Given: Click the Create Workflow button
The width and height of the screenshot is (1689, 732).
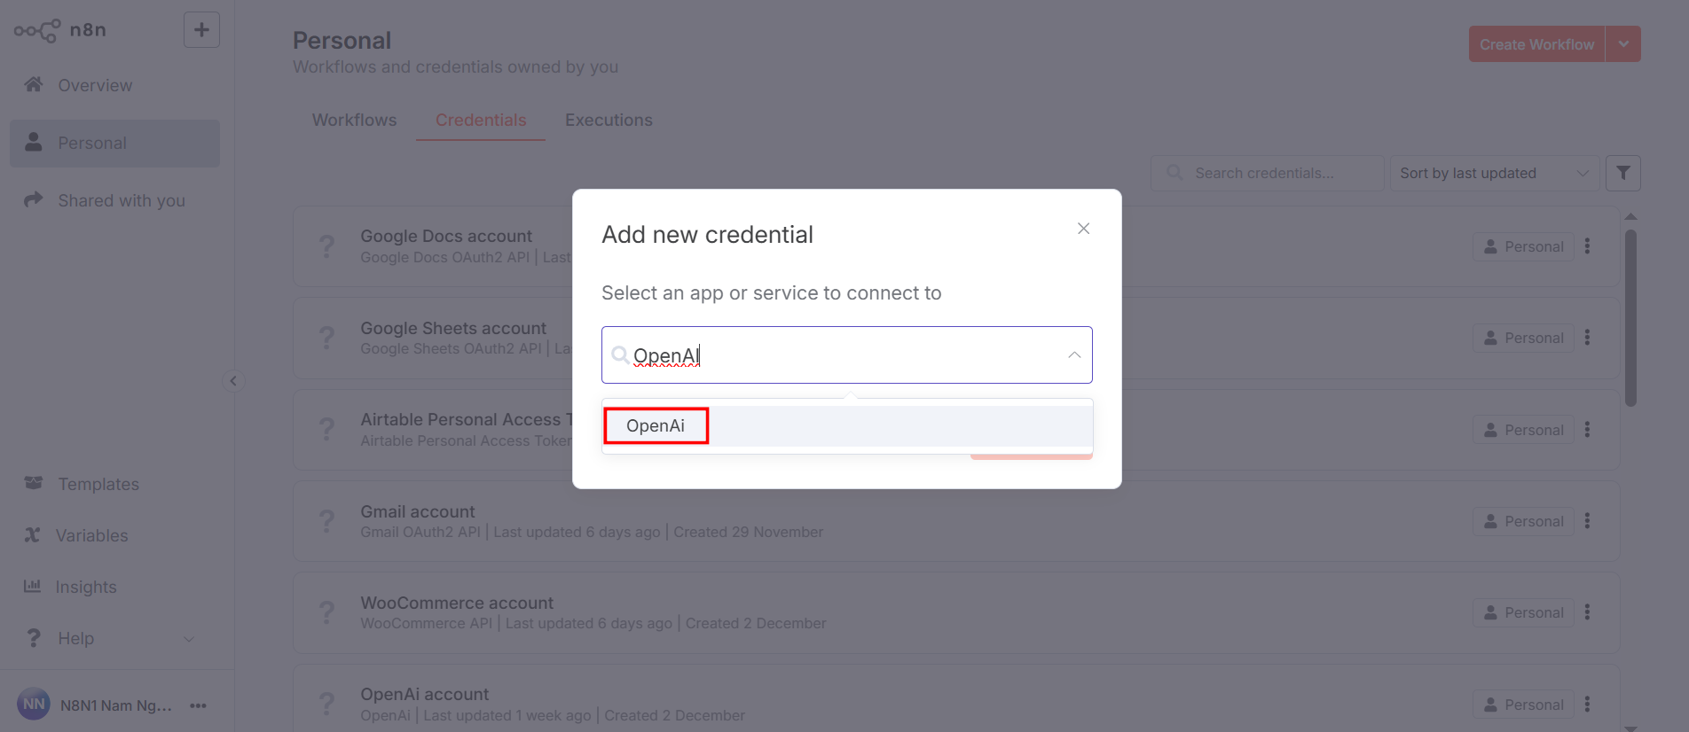Looking at the screenshot, I should [x=1536, y=43].
